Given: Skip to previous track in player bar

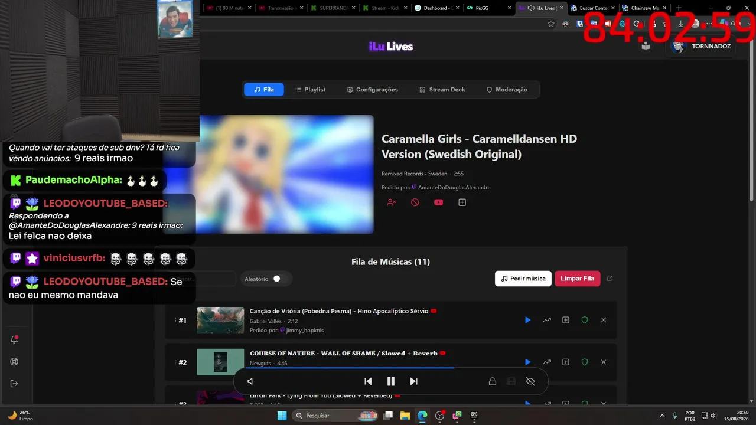Looking at the screenshot, I should point(368,381).
